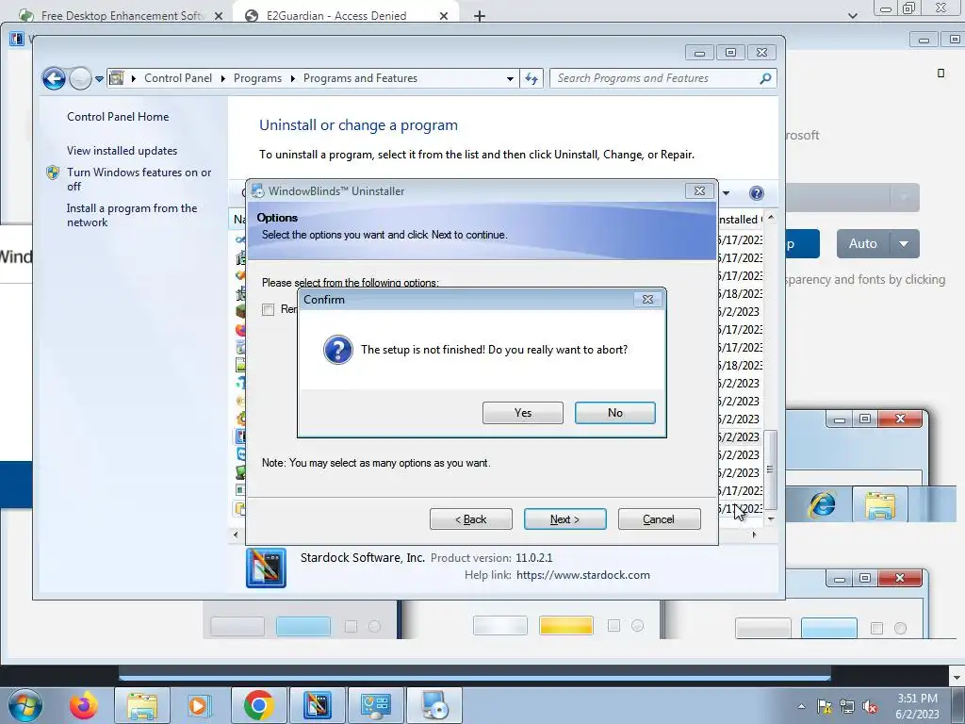Close the E2Guardian browser tab

pyautogui.click(x=443, y=16)
